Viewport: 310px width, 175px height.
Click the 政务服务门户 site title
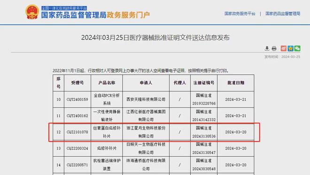128,15
